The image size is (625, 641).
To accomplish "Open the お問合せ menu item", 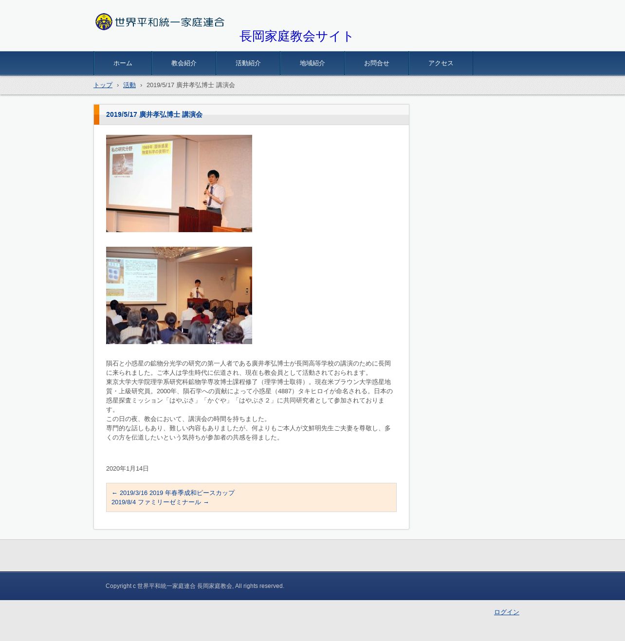I will [x=377, y=63].
